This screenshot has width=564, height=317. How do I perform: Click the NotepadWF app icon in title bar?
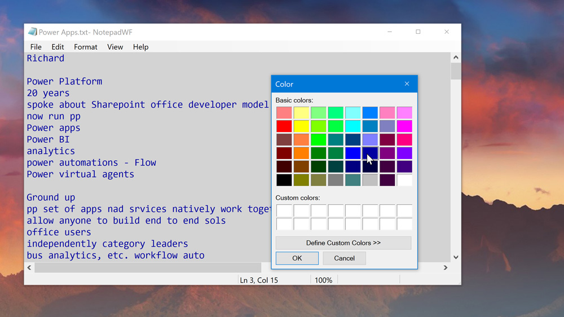point(32,32)
